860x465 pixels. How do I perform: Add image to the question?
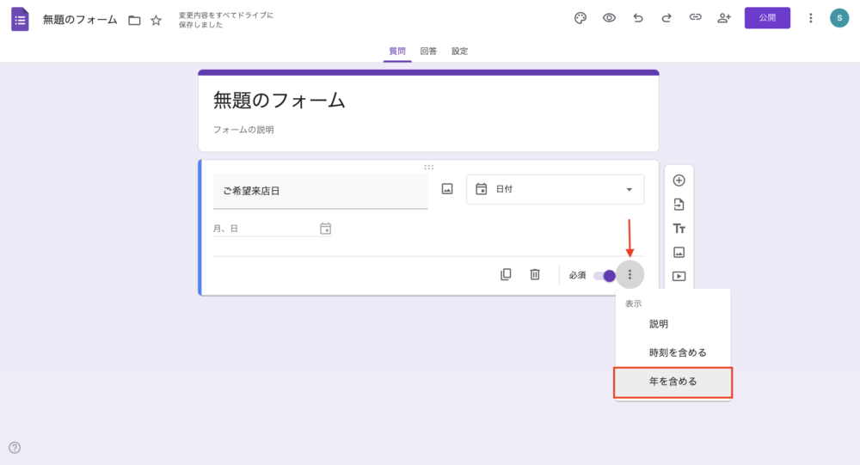coord(447,189)
